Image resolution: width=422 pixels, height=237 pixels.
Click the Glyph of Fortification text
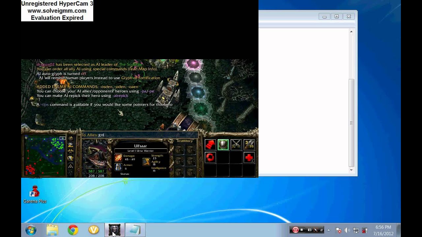tap(141, 78)
